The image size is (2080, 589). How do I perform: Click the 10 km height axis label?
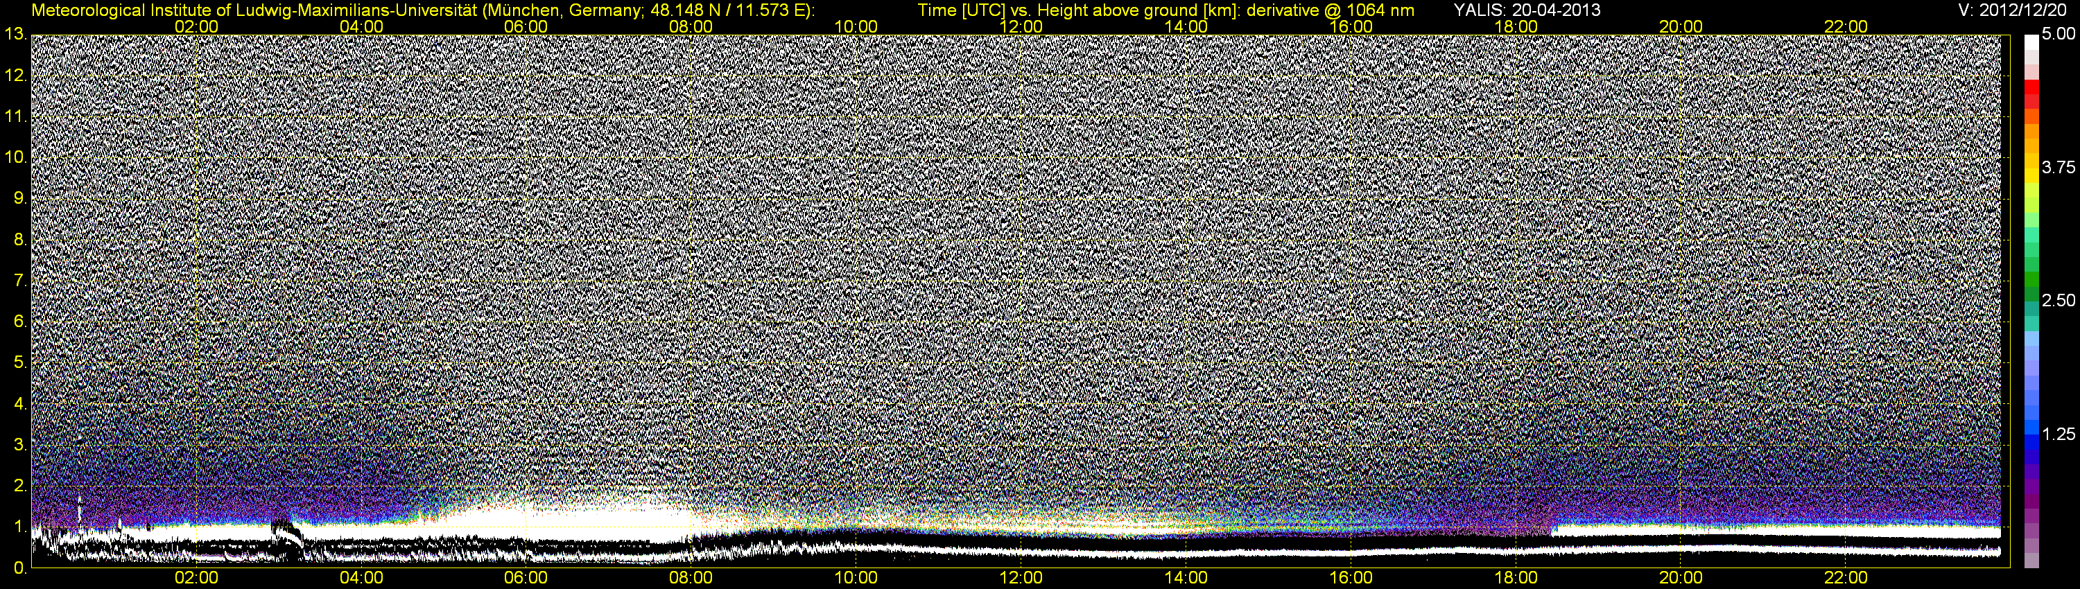(15, 158)
